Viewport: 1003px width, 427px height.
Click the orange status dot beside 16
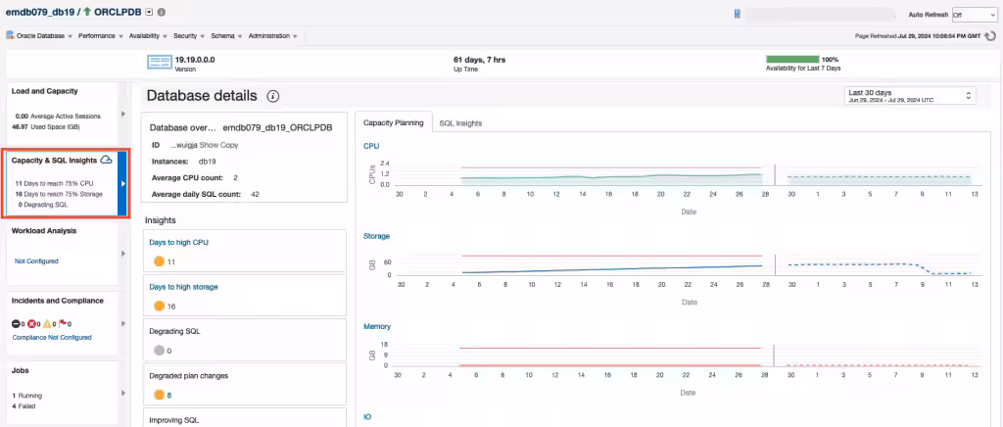click(x=160, y=307)
